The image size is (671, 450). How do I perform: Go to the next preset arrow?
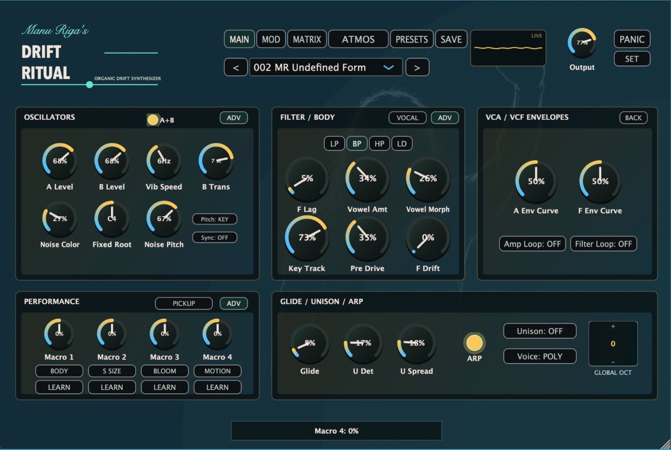[x=417, y=67]
